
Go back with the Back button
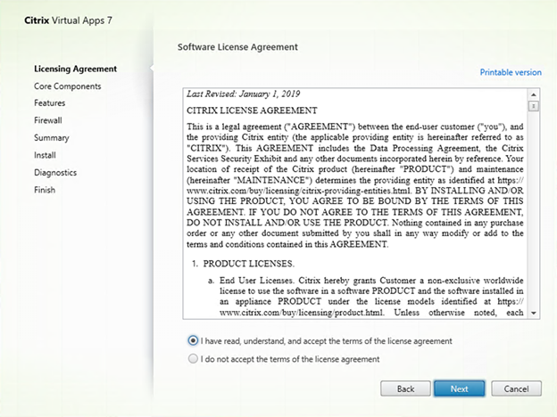(x=405, y=389)
